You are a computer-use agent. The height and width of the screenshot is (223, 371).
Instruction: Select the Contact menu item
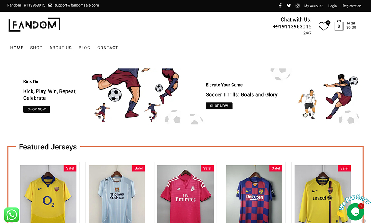[108, 48]
